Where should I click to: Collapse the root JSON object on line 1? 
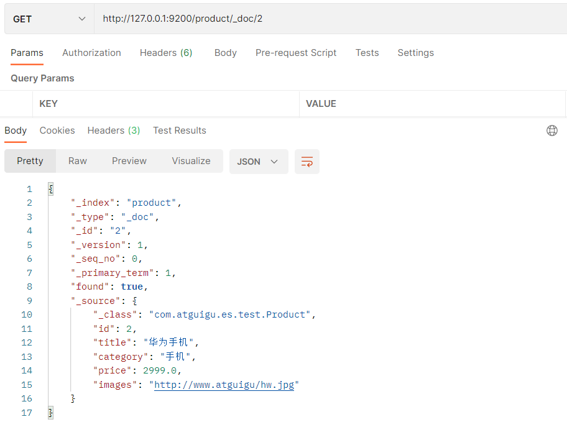point(50,189)
